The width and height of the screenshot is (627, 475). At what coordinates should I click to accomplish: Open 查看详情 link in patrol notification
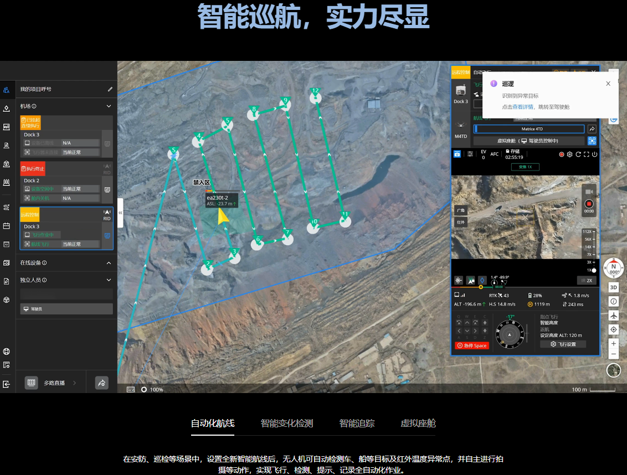[522, 107]
